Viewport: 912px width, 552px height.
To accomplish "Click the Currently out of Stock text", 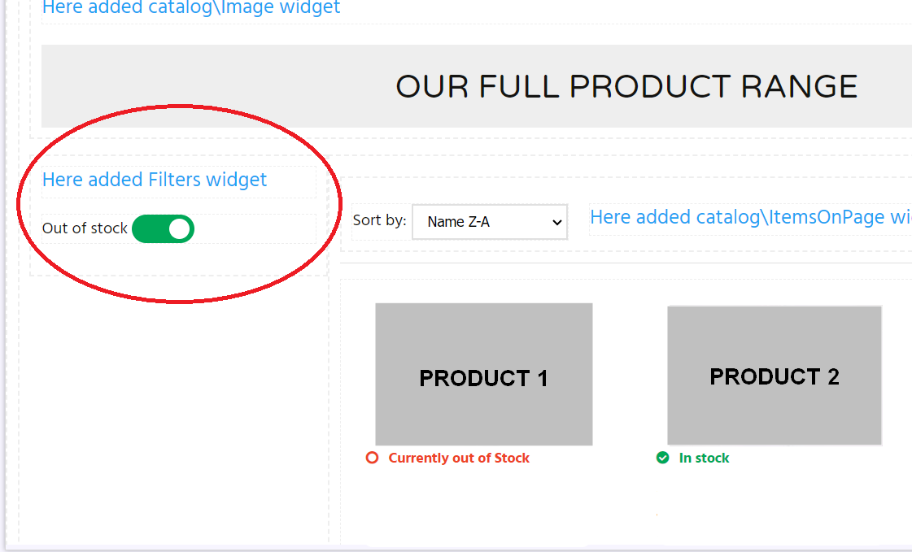I will [459, 458].
